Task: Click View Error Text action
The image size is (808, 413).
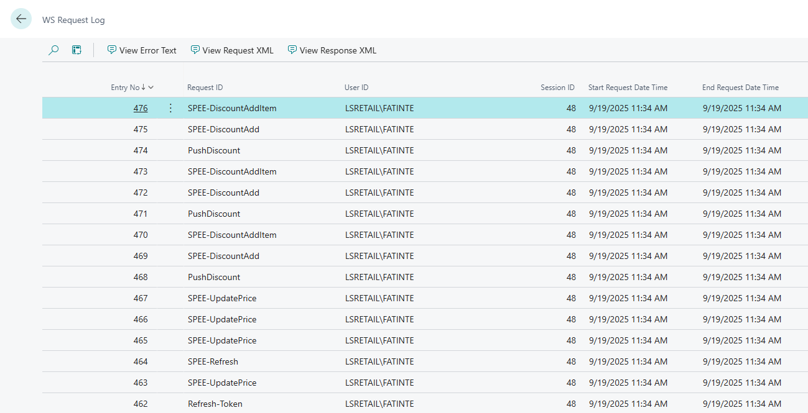Action: point(142,50)
